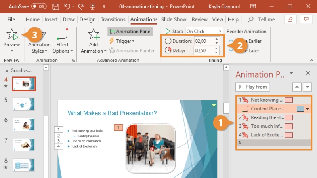Select slide 6 thumbnail

(24, 124)
